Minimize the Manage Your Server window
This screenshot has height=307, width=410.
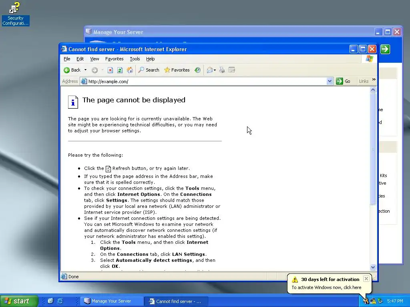coord(378,32)
